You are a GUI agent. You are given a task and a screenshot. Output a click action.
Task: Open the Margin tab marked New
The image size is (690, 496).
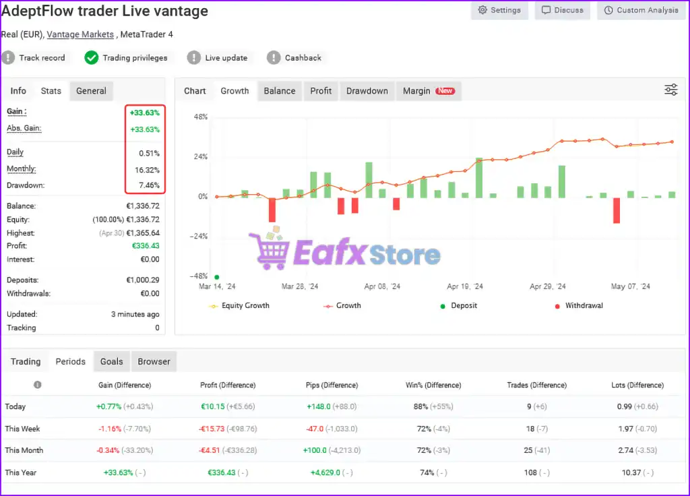[429, 91]
